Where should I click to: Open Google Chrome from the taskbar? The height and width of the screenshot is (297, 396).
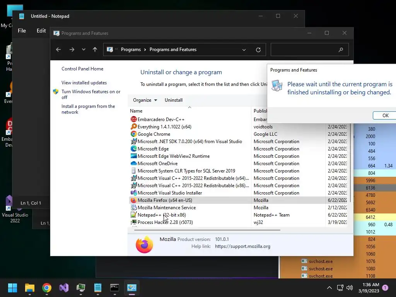click(x=47, y=288)
